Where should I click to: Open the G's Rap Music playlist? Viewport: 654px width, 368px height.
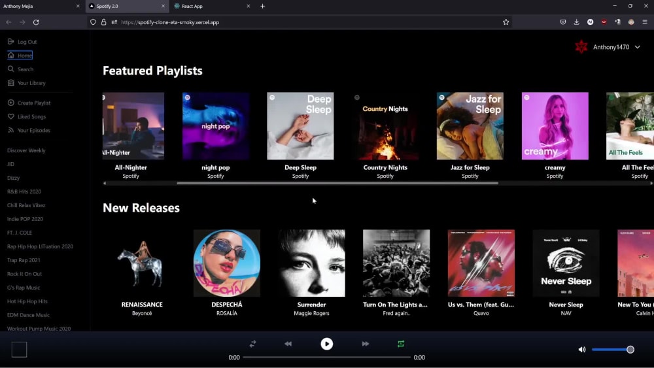pyautogui.click(x=24, y=288)
